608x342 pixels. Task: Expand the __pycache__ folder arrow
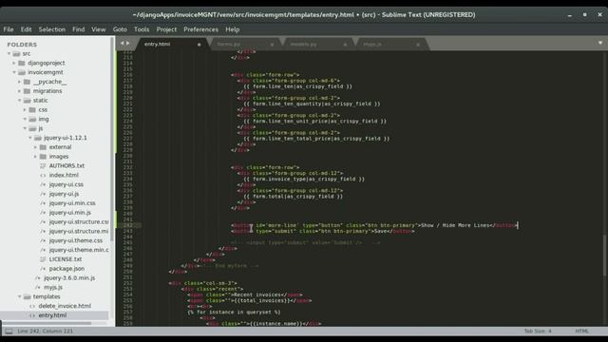[19, 82]
